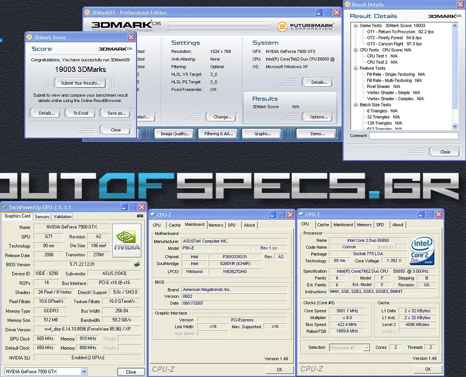
Task: Open Cache tab in Processor CPU-Z window
Action: (323, 225)
